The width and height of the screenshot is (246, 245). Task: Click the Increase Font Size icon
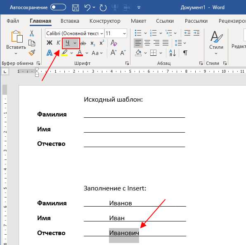click(x=114, y=52)
